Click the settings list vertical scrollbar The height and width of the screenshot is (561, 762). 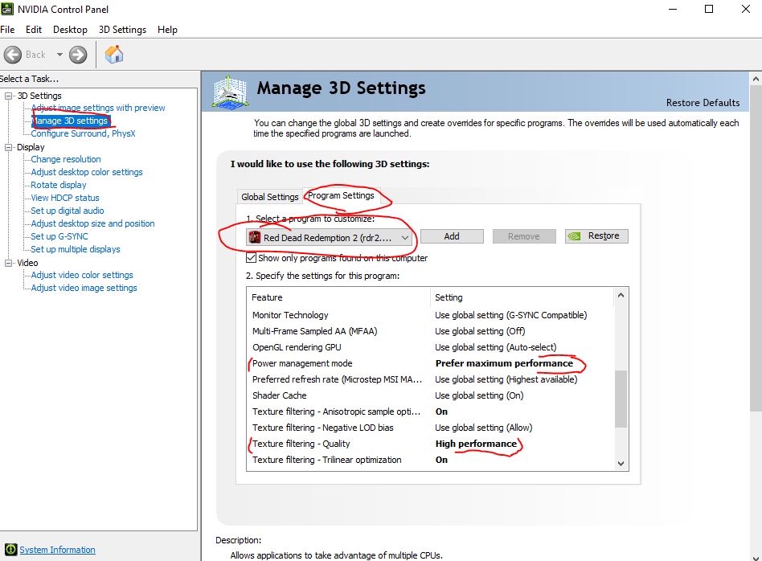pos(620,399)
